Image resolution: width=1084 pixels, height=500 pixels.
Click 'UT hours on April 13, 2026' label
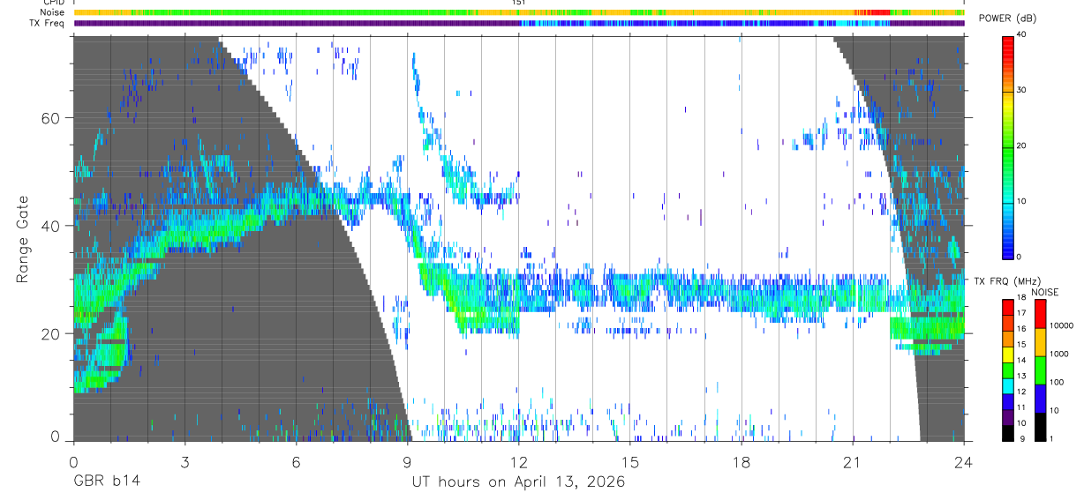click(518, 481)
